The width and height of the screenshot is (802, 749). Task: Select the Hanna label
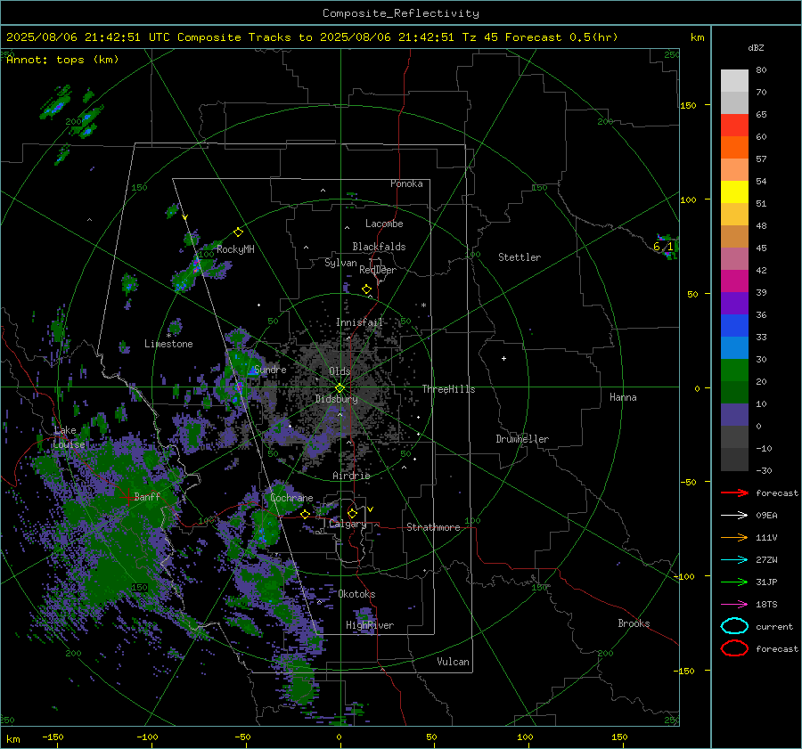623,397
